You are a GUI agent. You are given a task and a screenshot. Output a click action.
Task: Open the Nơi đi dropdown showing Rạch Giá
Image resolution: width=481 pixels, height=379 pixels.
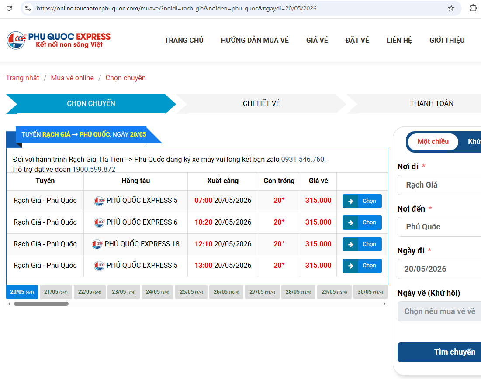439,185
